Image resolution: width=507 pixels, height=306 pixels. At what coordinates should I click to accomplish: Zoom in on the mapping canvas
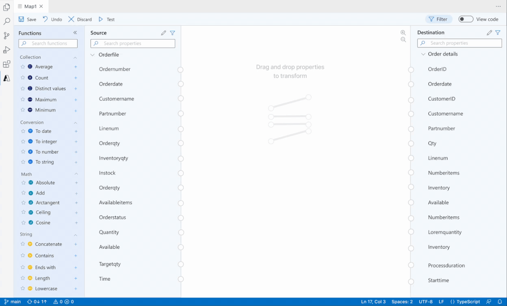click(x=403, y=32)
